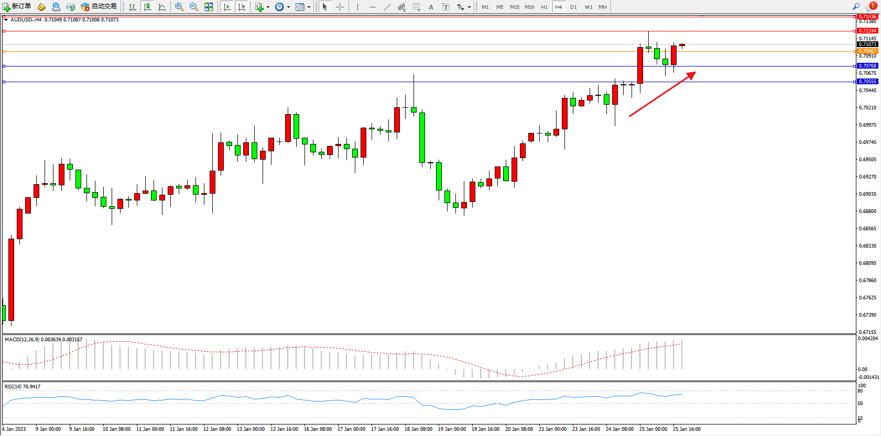881x436 pixels.
Task: Zoom out of the chart
Action: (x=194, y=7)
